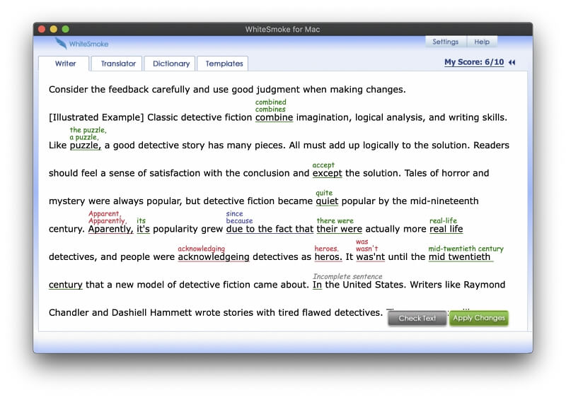This screenshot has height=397, width=566.
Task: Choose the red suggestion "wasn't"
Action: (366, 249)
